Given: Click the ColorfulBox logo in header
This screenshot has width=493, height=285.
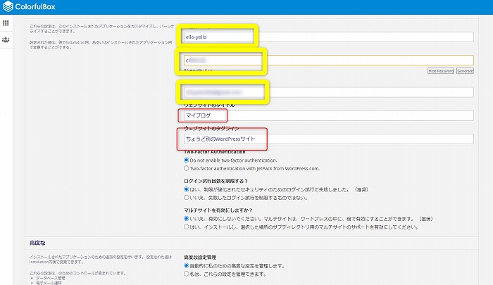Looking at the screenshot, I should pyautogui.click(x=9, y=7).
